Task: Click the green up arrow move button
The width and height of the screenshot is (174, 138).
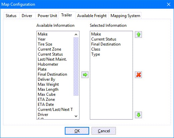Action: tap(138, 34)
